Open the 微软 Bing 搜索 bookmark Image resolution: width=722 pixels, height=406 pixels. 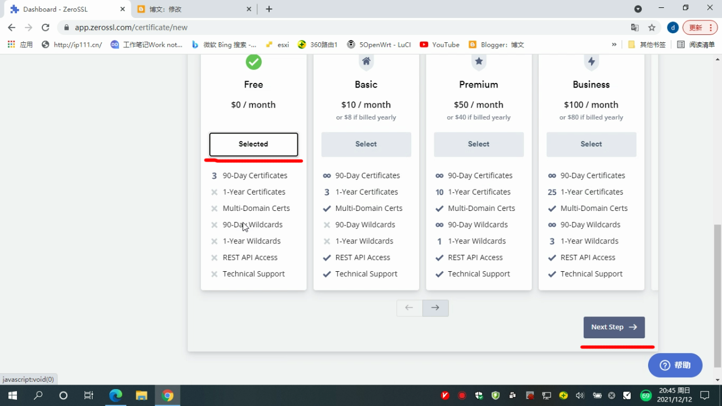point(224,45)
